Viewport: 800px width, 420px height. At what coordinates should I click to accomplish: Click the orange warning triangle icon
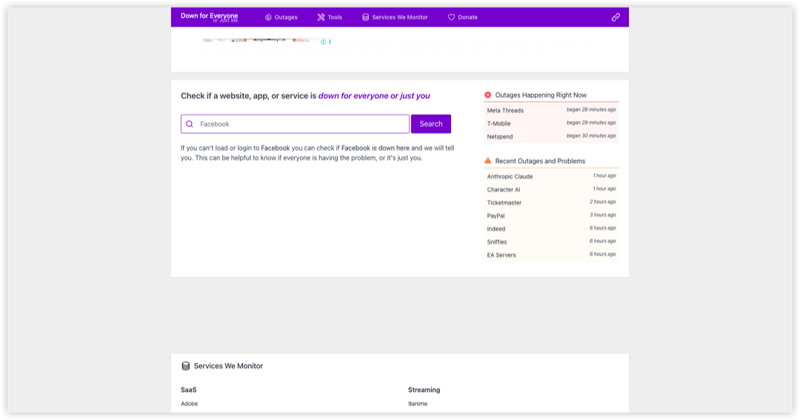pos(487,161)
